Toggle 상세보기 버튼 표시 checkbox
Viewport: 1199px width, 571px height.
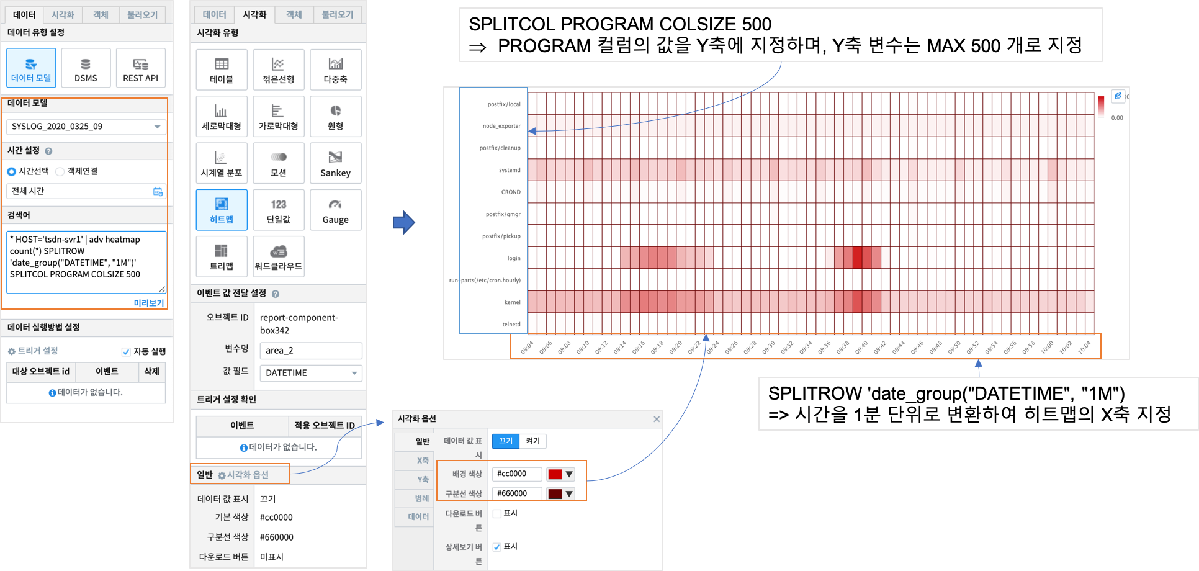[497, 547]
